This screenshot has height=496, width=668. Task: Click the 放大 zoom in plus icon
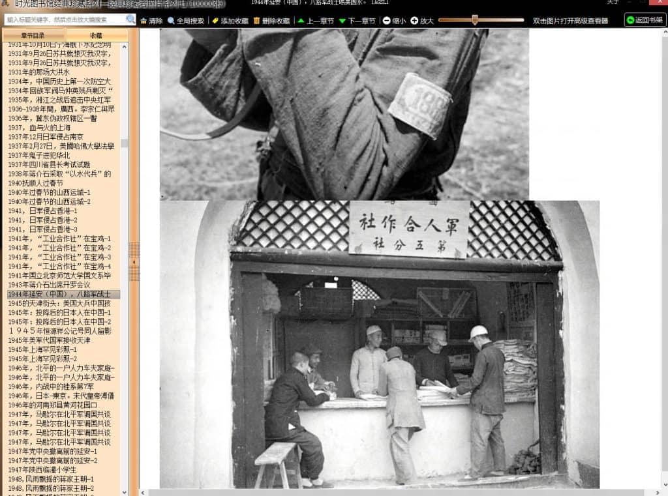tap(414, 21)
